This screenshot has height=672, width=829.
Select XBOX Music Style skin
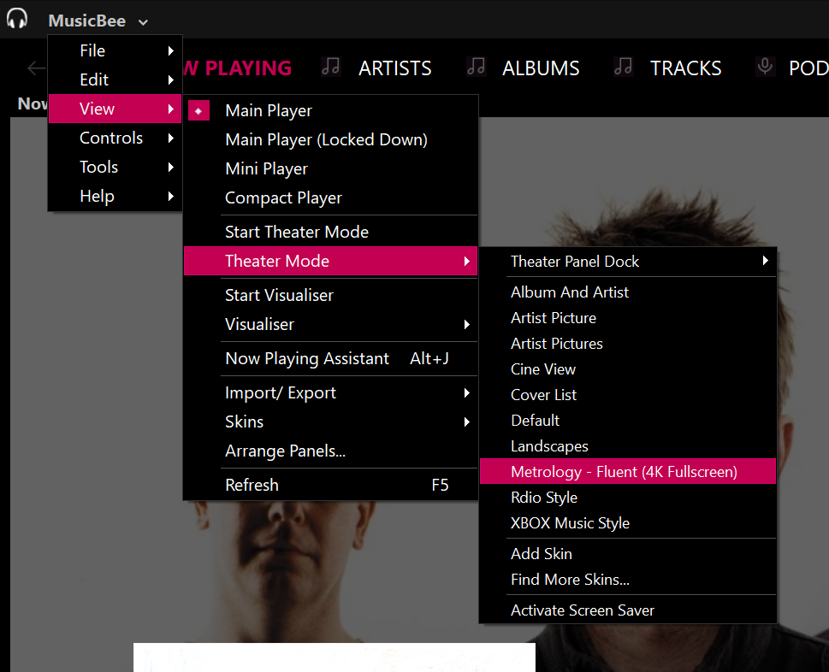coord(628,523)
